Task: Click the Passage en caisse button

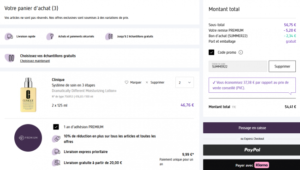Action: click(x=252, y=128)
